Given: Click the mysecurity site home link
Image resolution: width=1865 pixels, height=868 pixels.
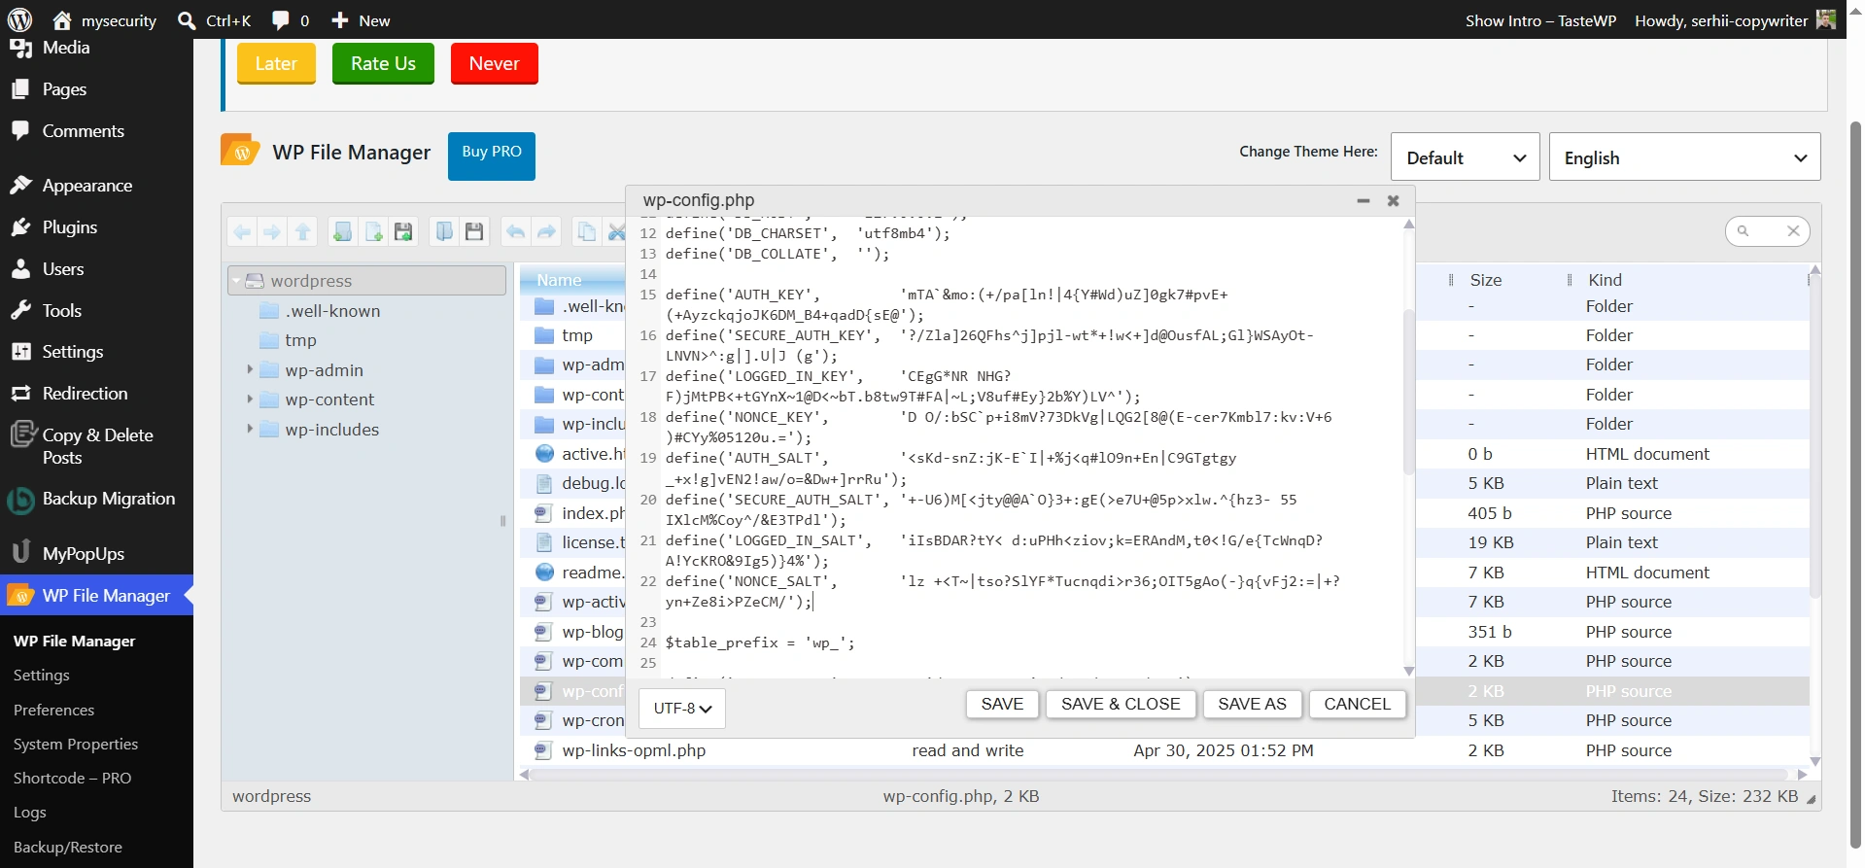Looking at the screenshot, I should [x=104, y=20].
